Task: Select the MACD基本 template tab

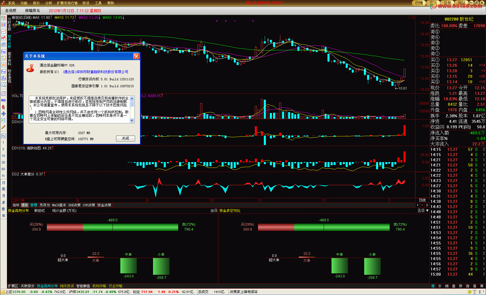Action: point(59,205)
